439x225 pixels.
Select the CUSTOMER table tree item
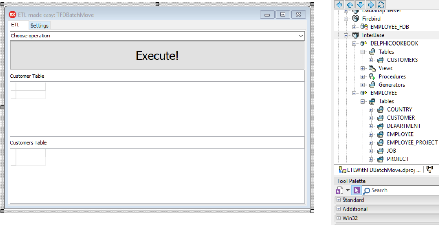[401, 118]
